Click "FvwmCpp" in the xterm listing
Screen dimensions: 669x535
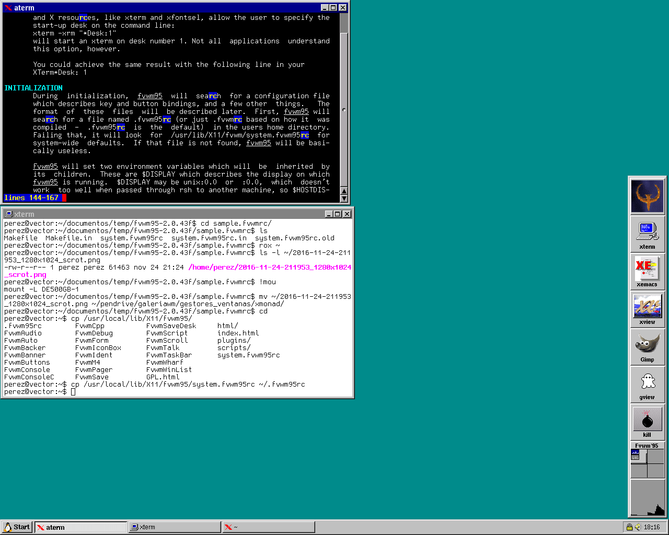(90, 326)
